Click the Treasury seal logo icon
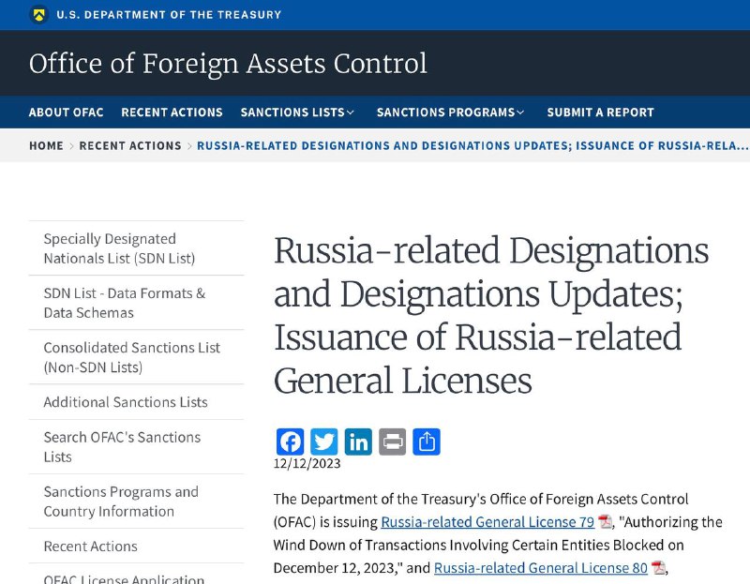 pyautogui.click(x=39, y=15)
